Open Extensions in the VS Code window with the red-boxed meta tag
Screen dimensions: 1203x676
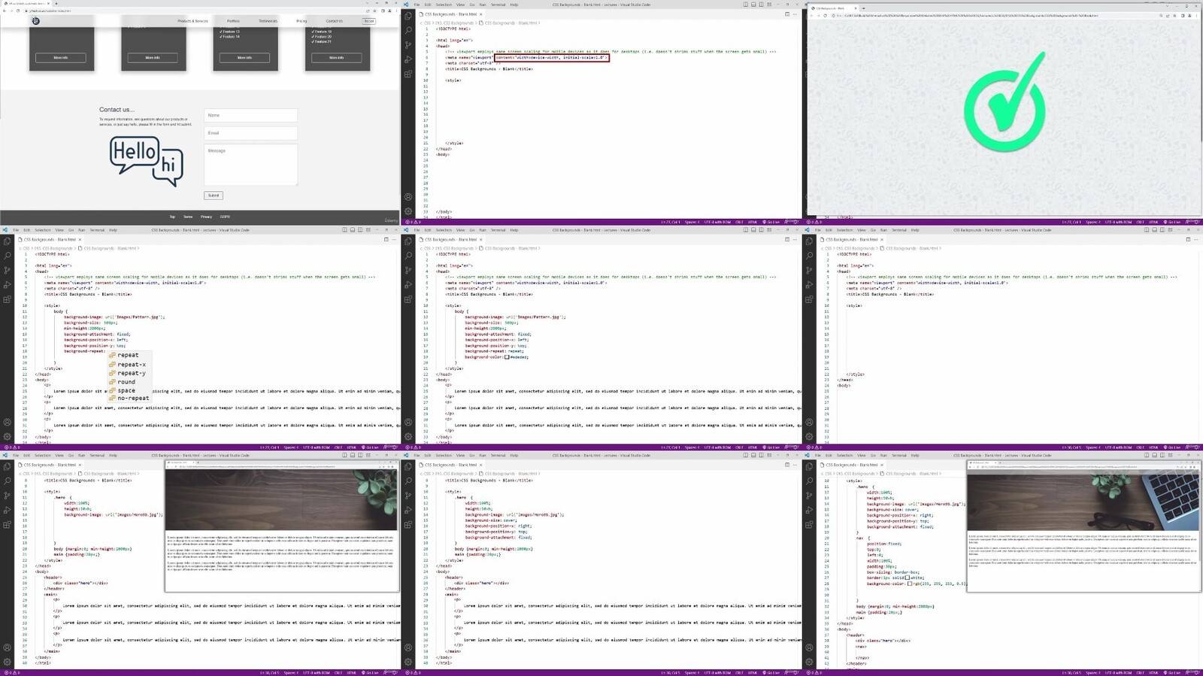pyautogui.click(x=408, y=74)
